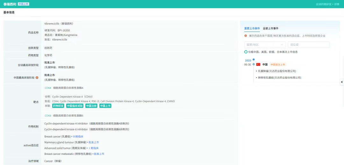
Task: Click 商品名: 康美纳,Kangmeina text
Action: click(61, 35)
